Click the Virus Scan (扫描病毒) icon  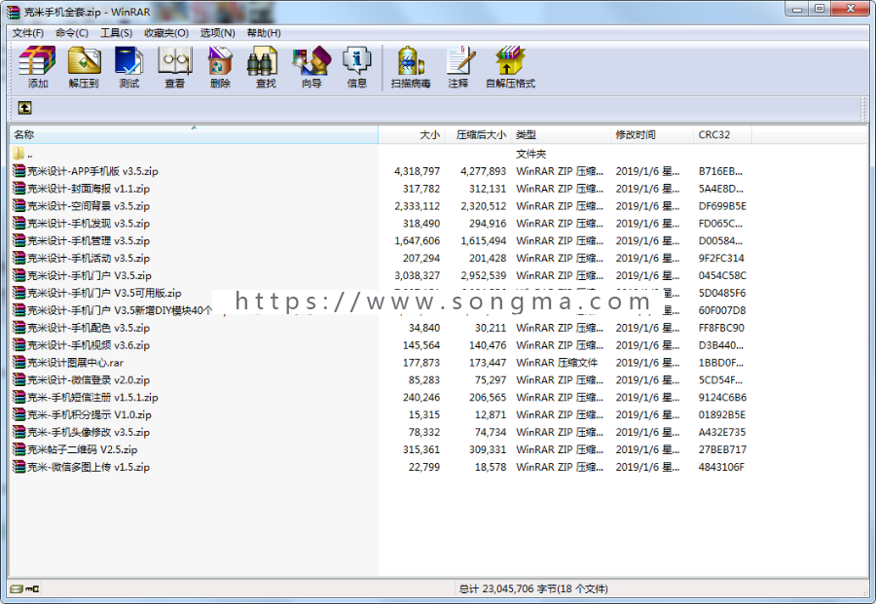pyautogui.click(x=411, y=61)
